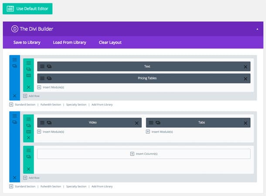Click Insert Module(s) under Tabs
Image resolution: width=266 pixels, height=196 pixels.
[x=160, y=132]
